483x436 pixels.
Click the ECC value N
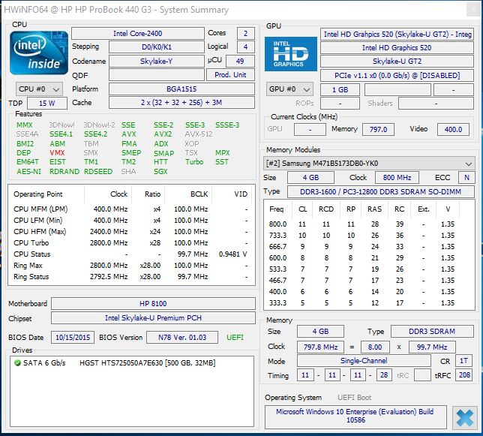466,178
